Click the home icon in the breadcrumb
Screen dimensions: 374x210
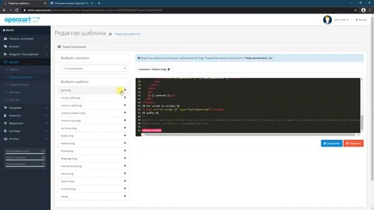110,34
